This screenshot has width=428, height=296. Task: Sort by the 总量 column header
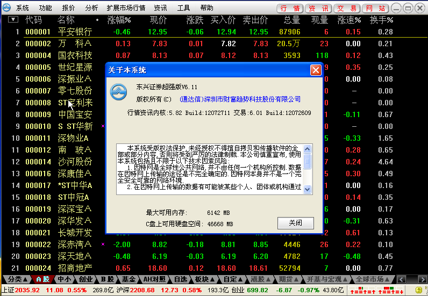point(292,20)
